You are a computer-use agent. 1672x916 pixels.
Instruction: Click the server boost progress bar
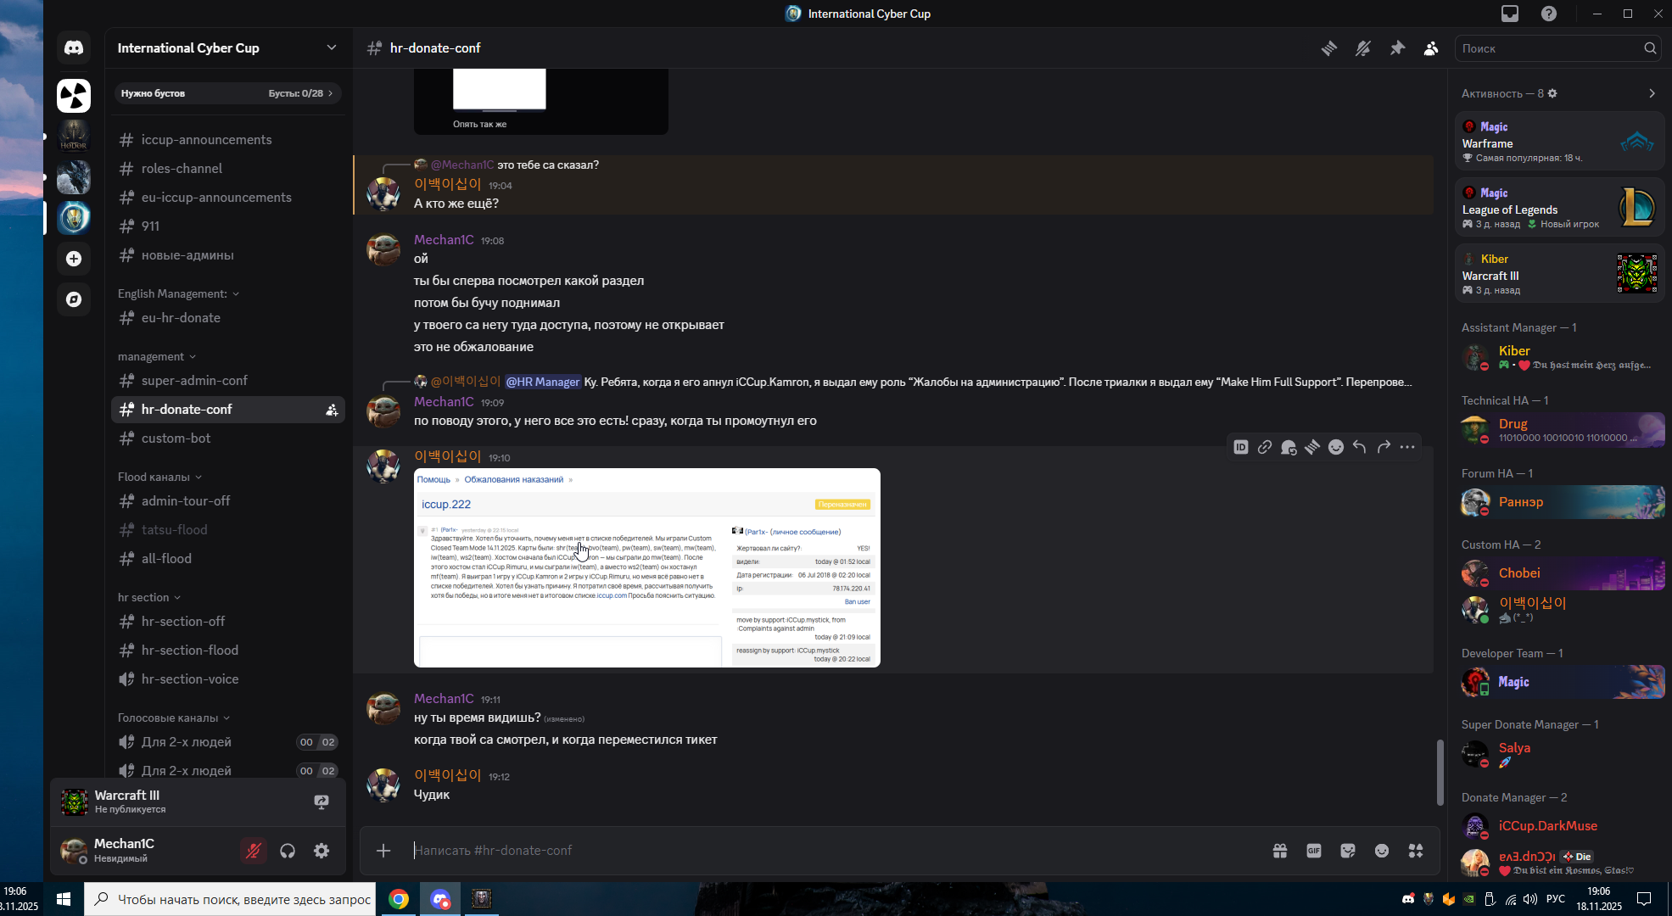[x=226, y=93]
